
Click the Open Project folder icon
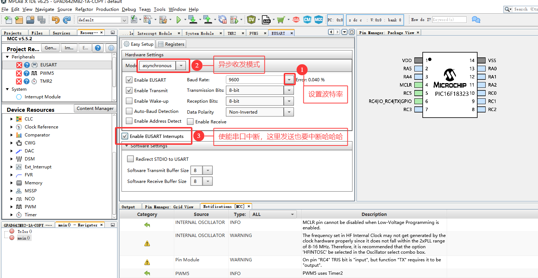[30, 20]
